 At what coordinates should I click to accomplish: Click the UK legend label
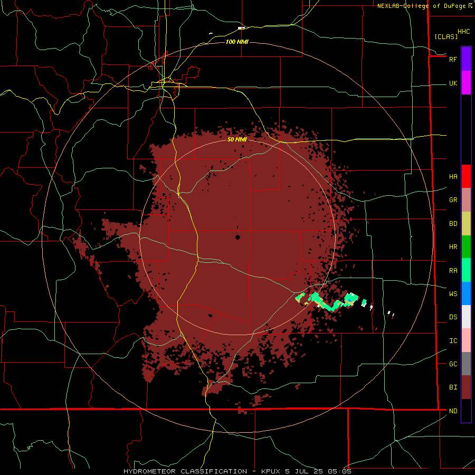(453, 83)
